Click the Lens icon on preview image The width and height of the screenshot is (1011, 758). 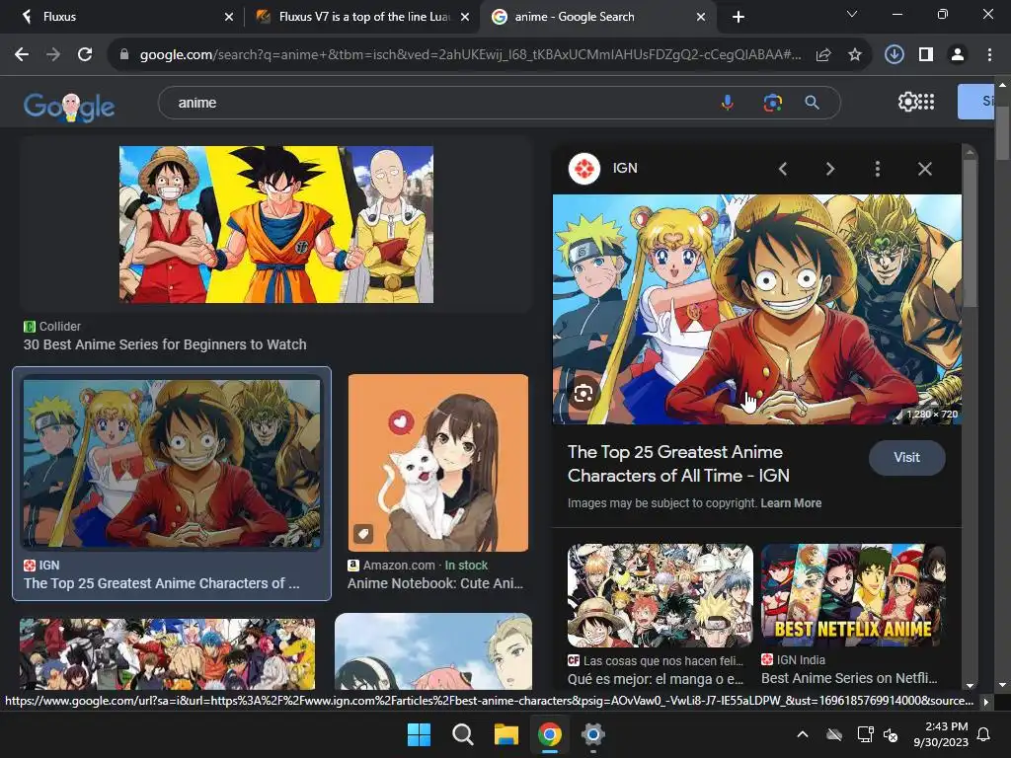(x=583, y=393)
